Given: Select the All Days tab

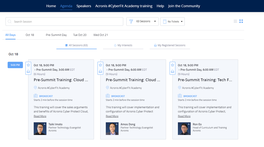Looking at the screenshot, I should click(11, 35).
